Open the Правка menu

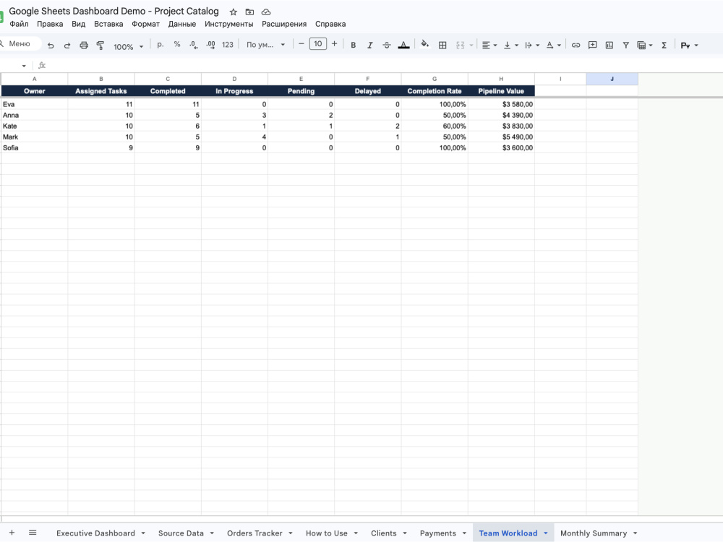(x=50, y=24)
